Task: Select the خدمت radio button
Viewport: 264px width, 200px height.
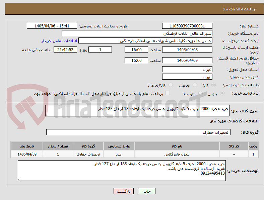Action: pos(195,85)
